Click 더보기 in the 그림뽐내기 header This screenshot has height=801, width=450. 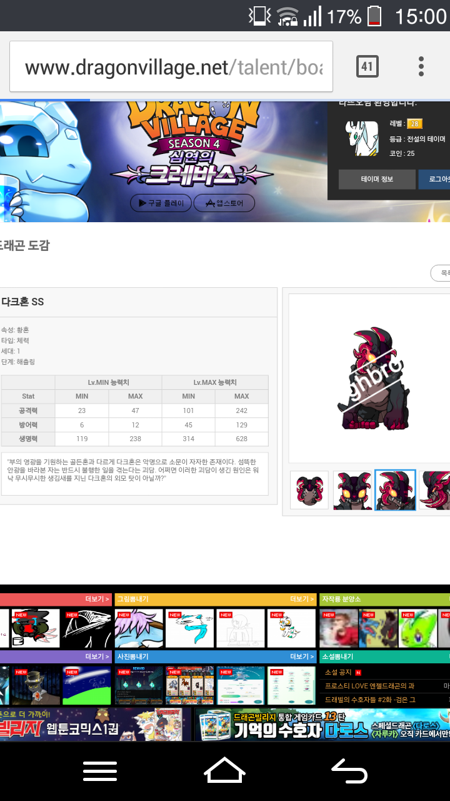coord(302,599)
